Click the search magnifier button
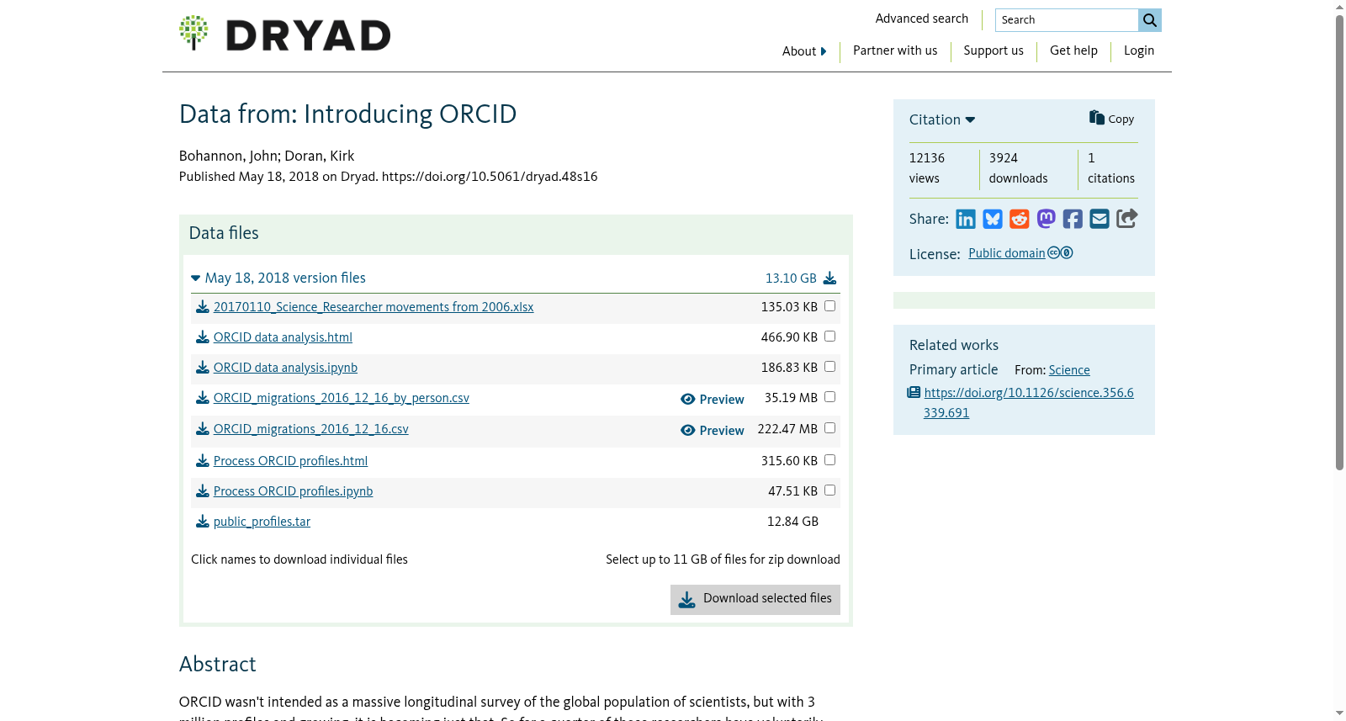1346x721 pixels. tap(1149, 20)
